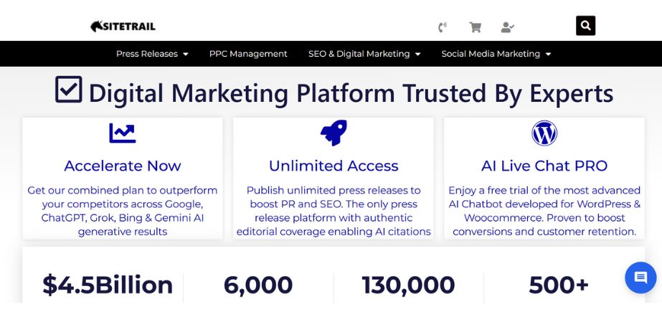Image resolution: width=662 pixels, height=312 pixels.
Task: Click the rocket icon above Unlimited Access
Action: click(x=334, y=133)
